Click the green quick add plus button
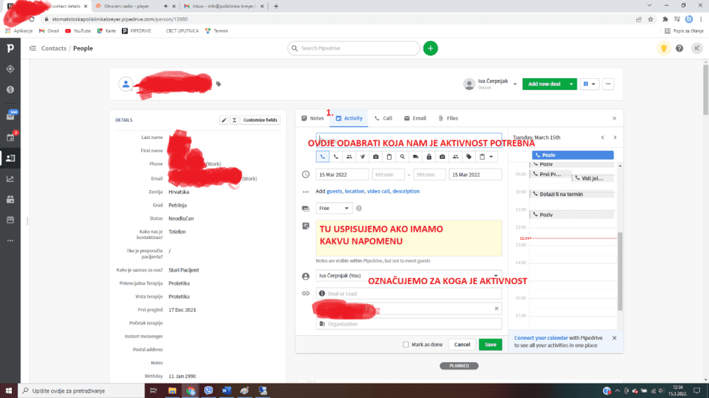This screenshot has height=398, width=709. click(x=431, y=48)
